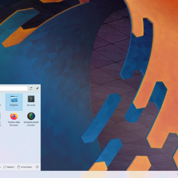Screen dimensions: 178x178
Task: Pin the application launcher open
Action: click(x=37, y=89)
